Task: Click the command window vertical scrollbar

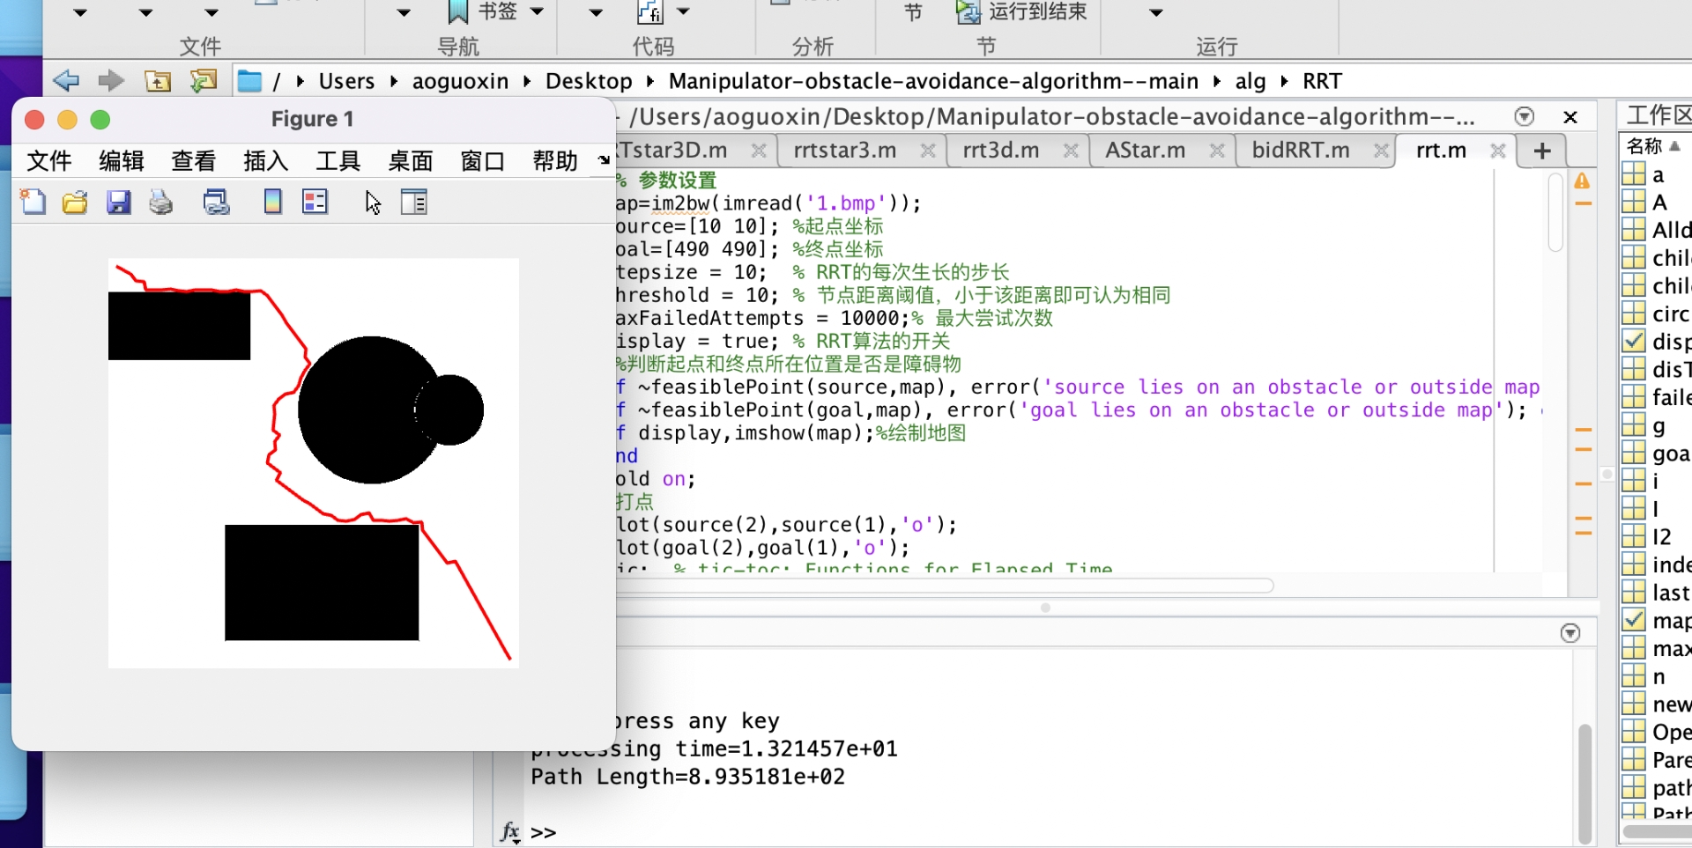Action: click(x=1584, y=783)
